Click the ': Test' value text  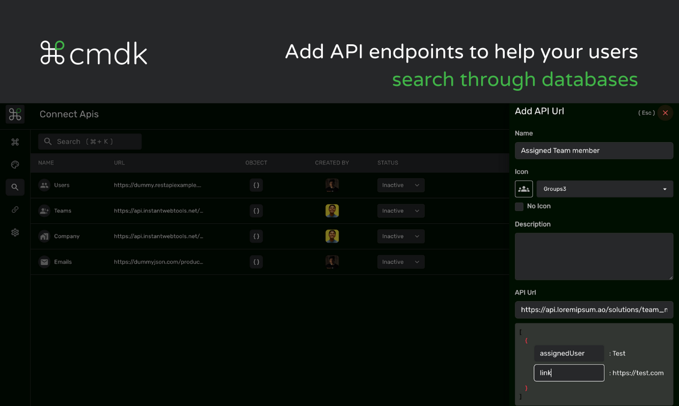(x=617, y=353)
